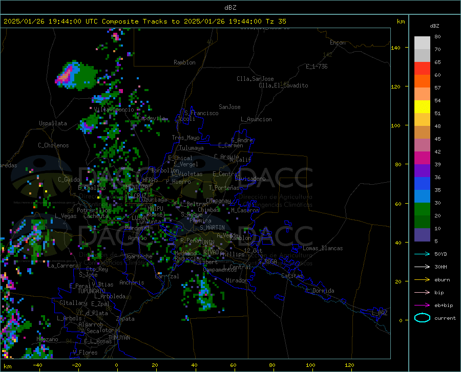
Task: Click the MENDOZA city label
Action: pos(137,187)
